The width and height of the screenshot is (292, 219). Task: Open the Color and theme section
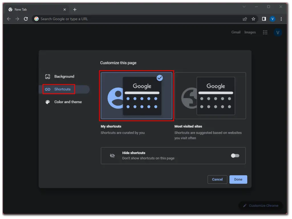pos(64,102)
